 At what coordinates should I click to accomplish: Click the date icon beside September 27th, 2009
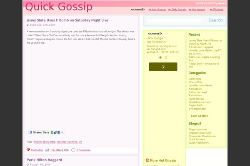tap(27, 25)
